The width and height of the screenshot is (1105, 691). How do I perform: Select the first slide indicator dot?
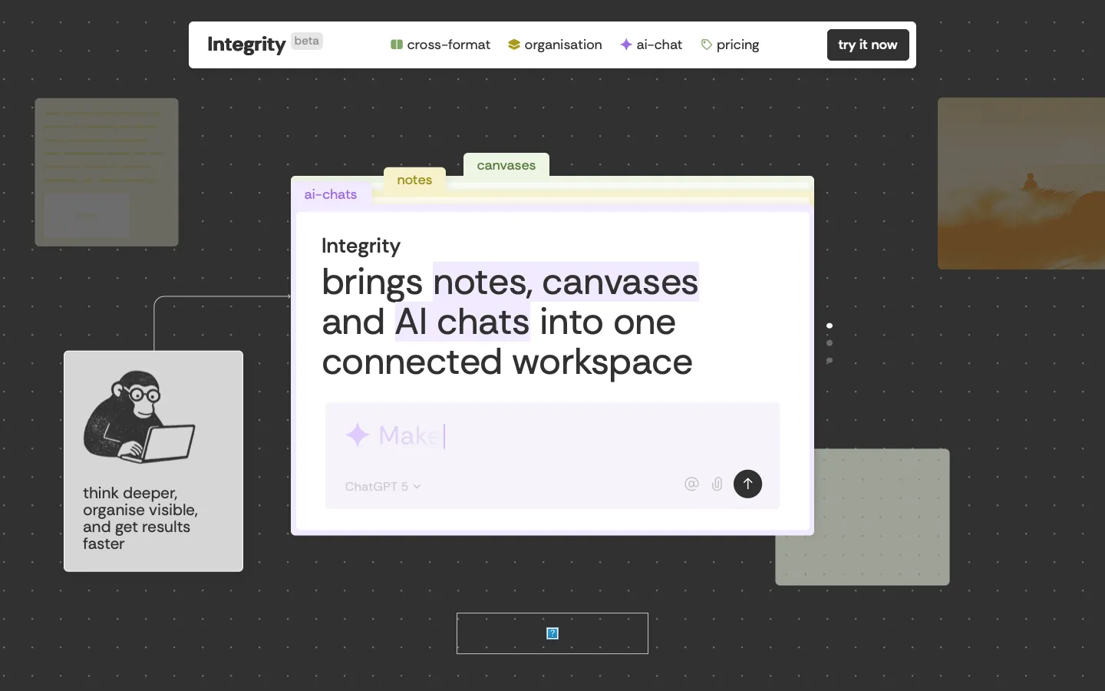tap(830, 326)
